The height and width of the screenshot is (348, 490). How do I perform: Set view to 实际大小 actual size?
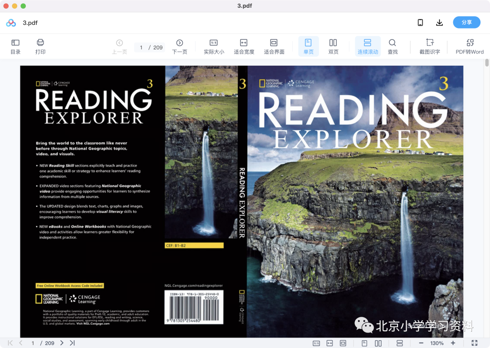click(214, 47)
